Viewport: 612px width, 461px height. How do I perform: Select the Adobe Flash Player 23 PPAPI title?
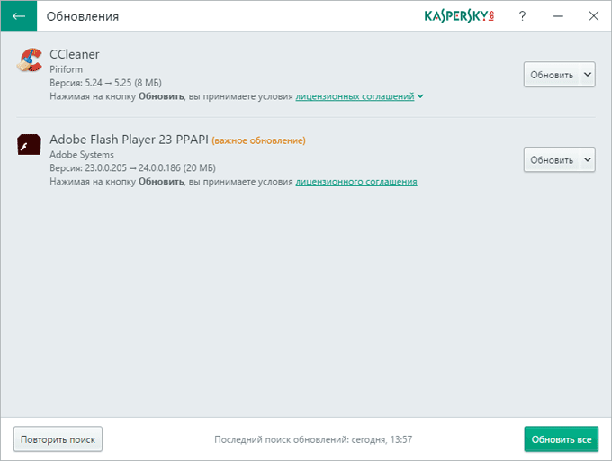[129, 140]
